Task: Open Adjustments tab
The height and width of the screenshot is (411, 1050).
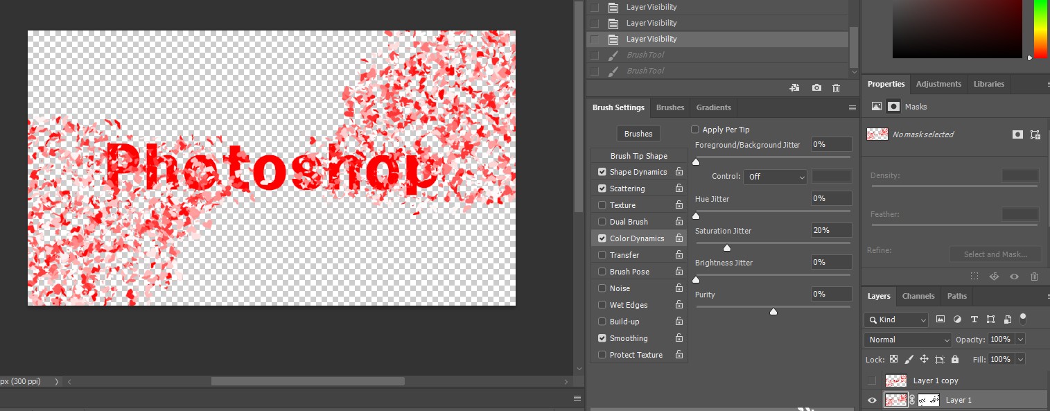Action: point(938,84)
